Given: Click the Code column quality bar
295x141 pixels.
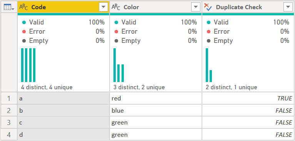Looking at the screenshot, I should point(63,14).
